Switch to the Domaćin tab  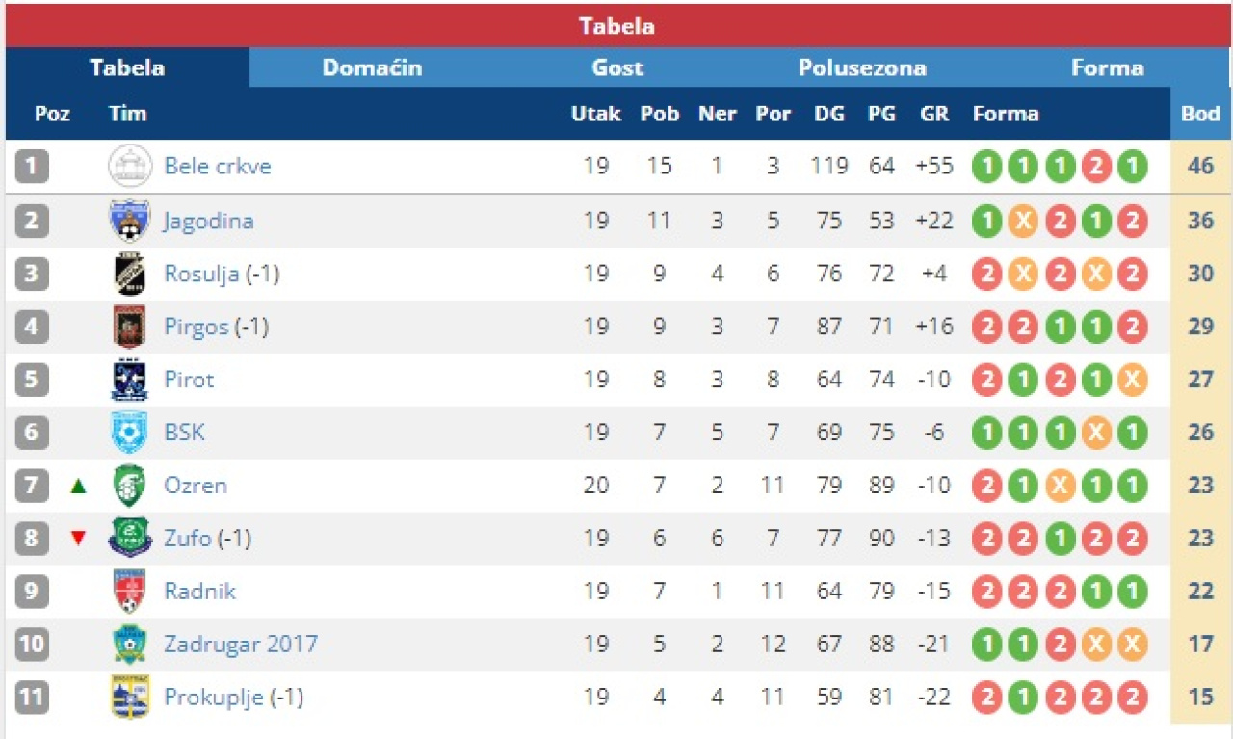pyautogui.click(x=372, y=68)
